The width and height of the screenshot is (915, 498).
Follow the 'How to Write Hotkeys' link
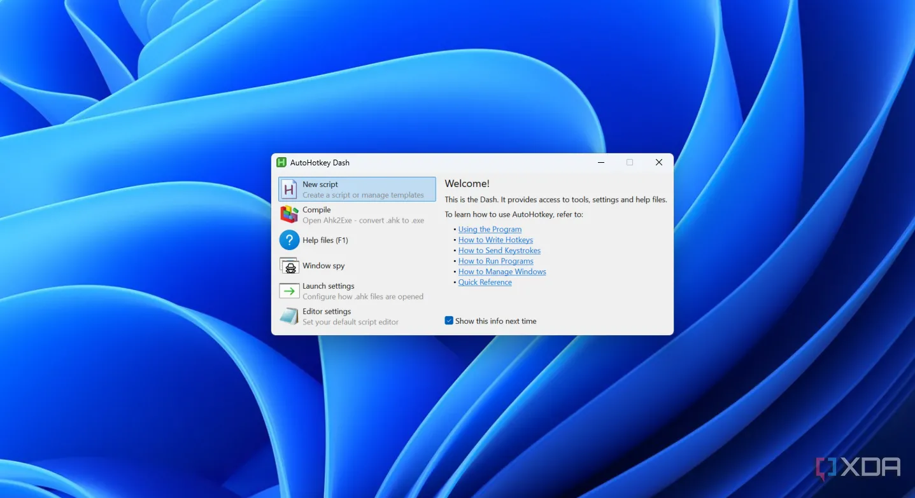point(495,240)
